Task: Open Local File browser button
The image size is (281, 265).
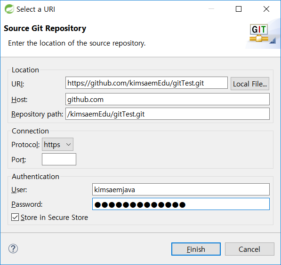Action: 250,84
